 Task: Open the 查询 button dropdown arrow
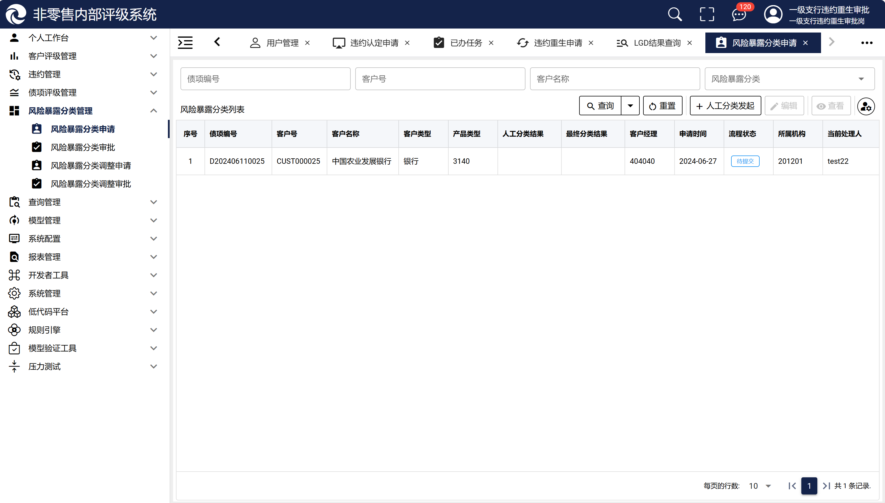(630, 106)
